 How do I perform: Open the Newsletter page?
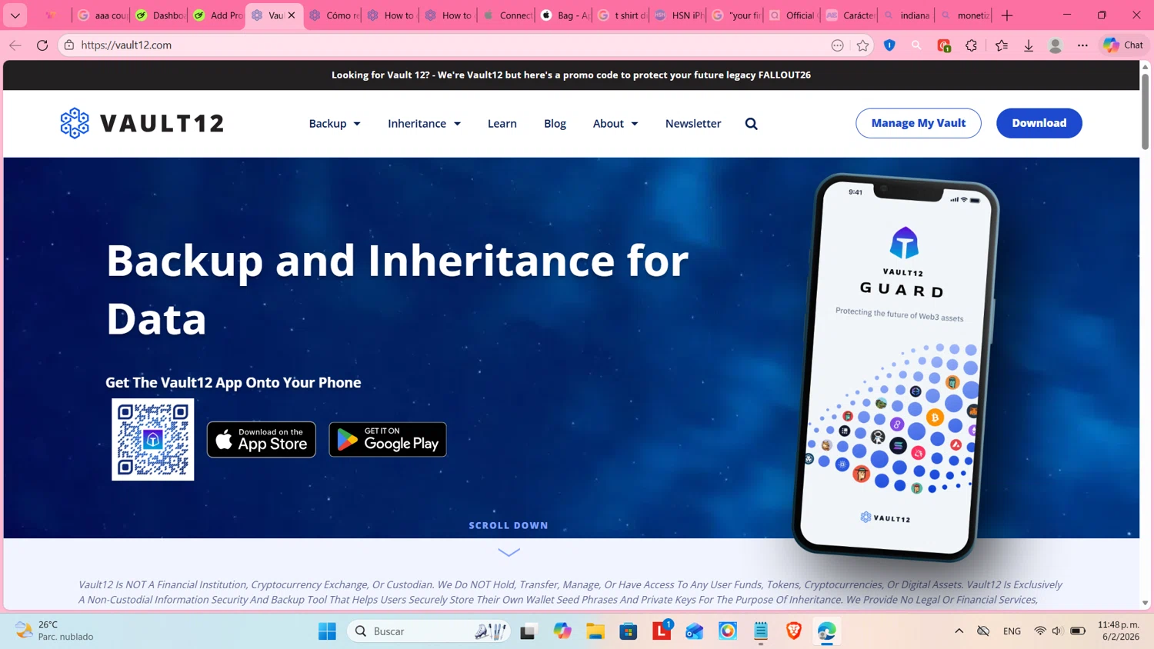pos(693,123)
